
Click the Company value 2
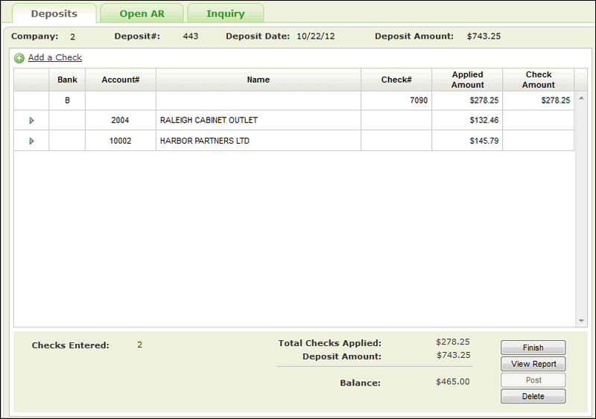72,37
